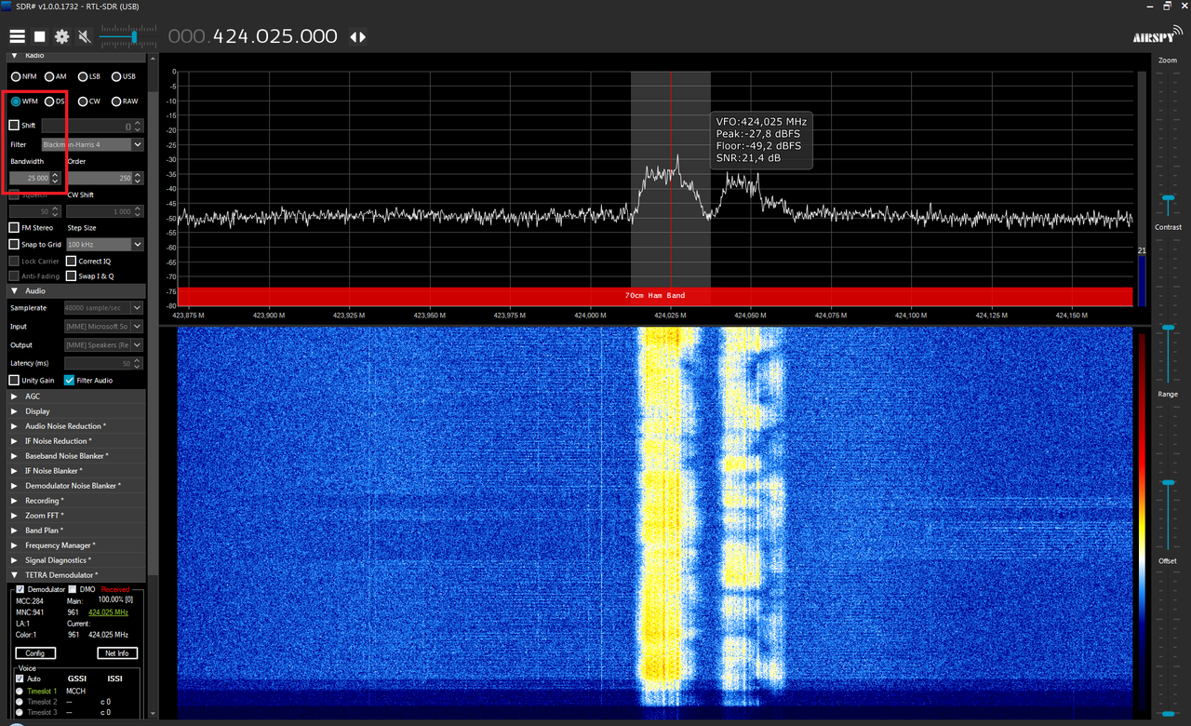
Task: Select NFM demodulation mode
Action: tap(24, 76)
